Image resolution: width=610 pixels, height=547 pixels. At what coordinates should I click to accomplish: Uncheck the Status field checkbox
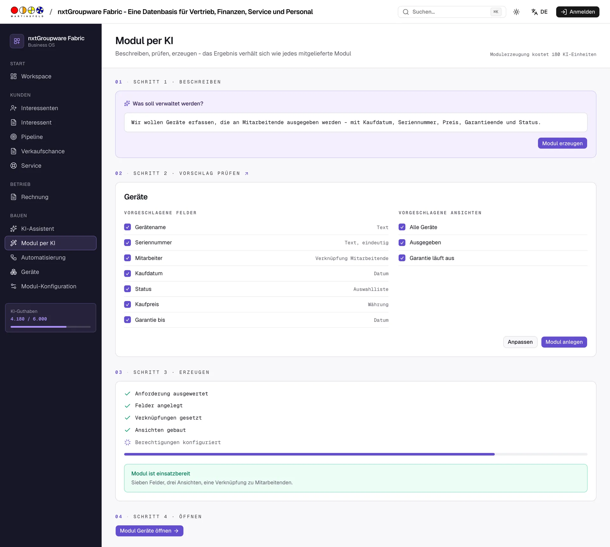[127, 289]
